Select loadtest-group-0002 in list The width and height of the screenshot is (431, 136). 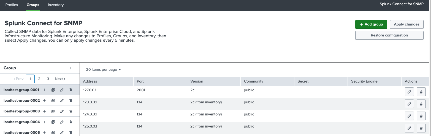(22, 101)
